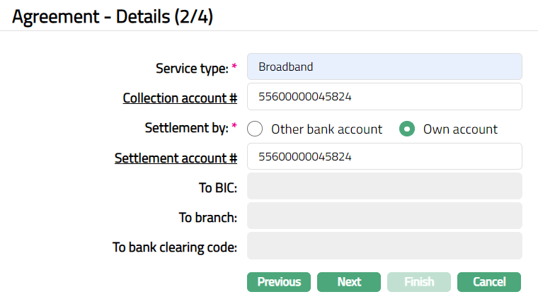Image resolution: width=538 pixels, height=304 pixels.
Task: Click the To bank clearing code field
Action: point(384,247)
